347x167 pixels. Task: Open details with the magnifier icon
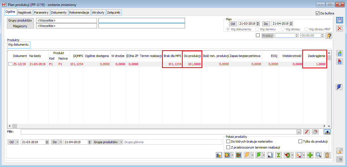pyautogui.click(x=319, y=155)
